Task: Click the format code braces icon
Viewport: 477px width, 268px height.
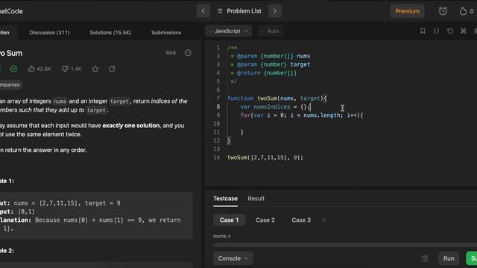Action: point(436,31)
